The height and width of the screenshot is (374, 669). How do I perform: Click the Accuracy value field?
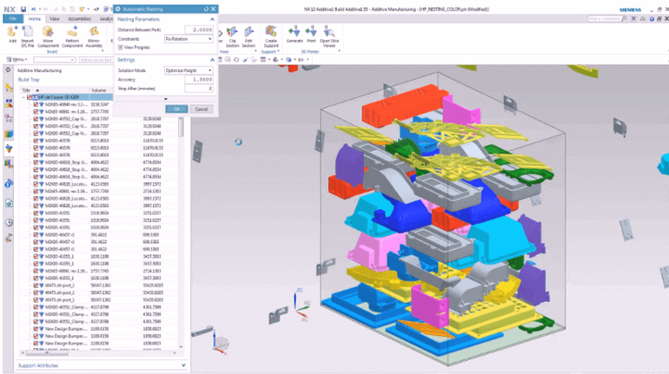click(x=199, y=80)
